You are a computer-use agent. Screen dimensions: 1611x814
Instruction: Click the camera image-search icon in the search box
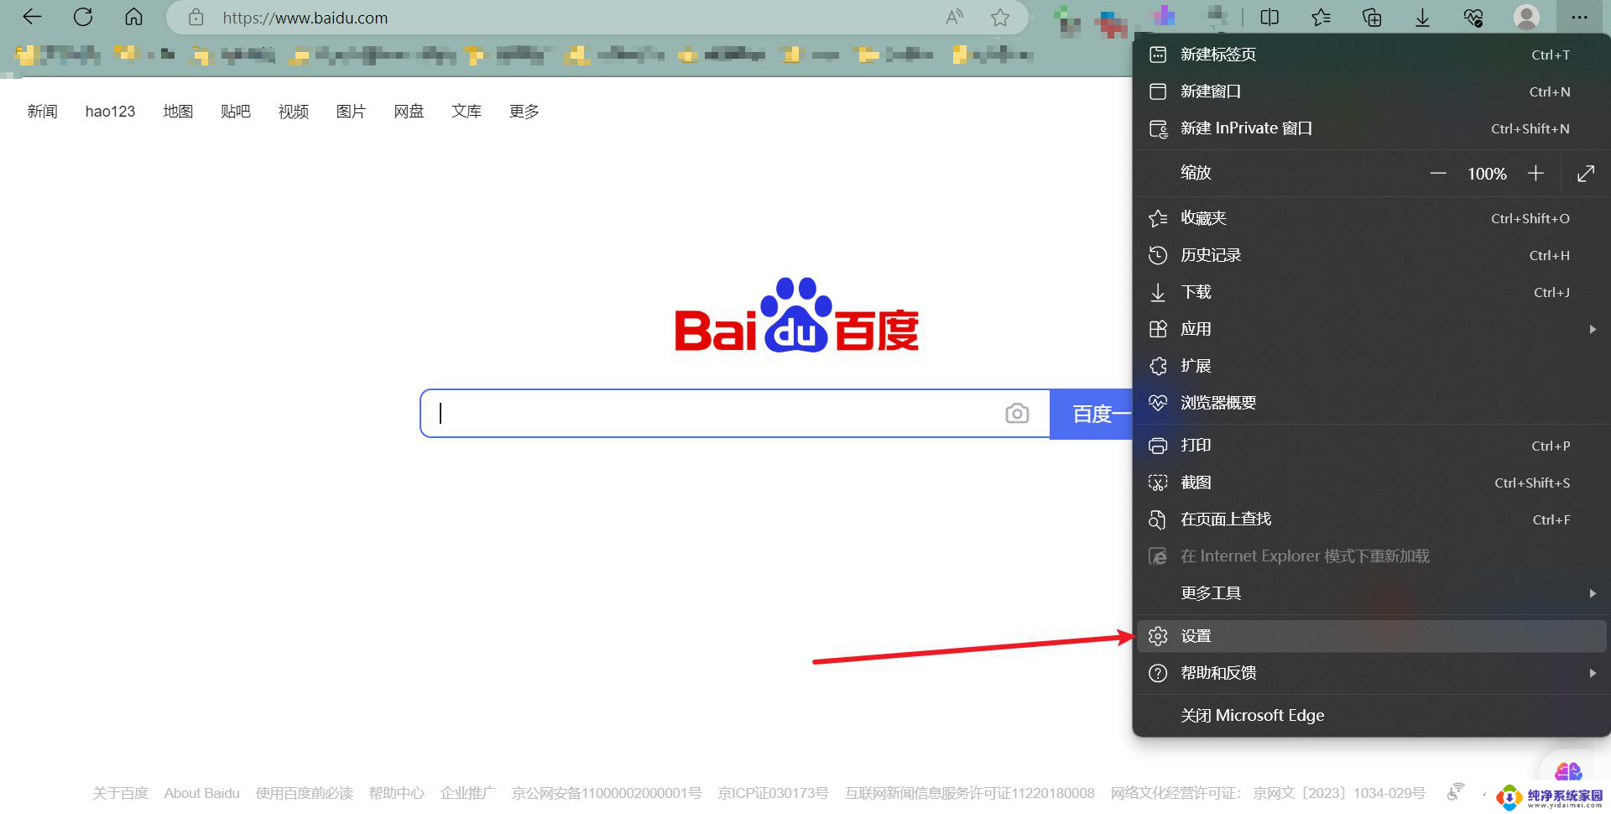[x=1017, y=413]
